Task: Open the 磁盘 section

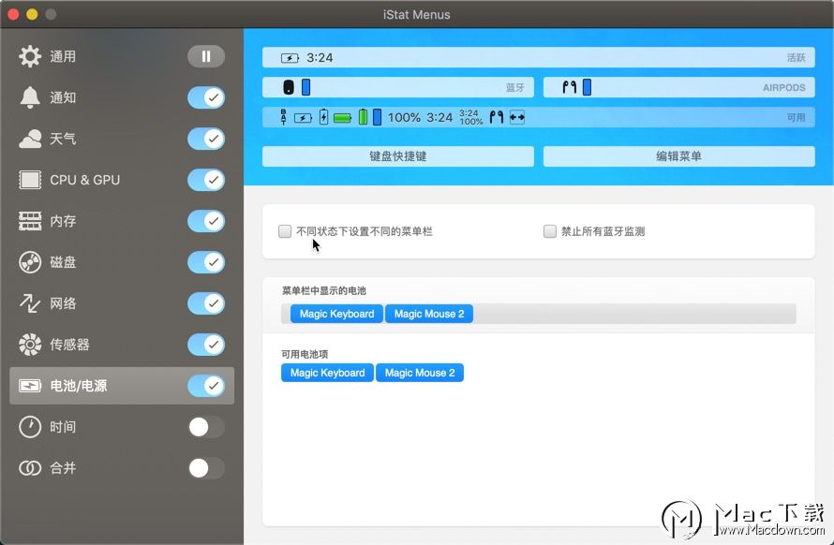Action: pos(63,262)
